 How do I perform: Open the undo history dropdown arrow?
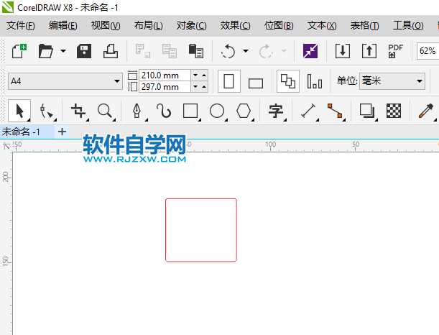(x=246, y=51)
